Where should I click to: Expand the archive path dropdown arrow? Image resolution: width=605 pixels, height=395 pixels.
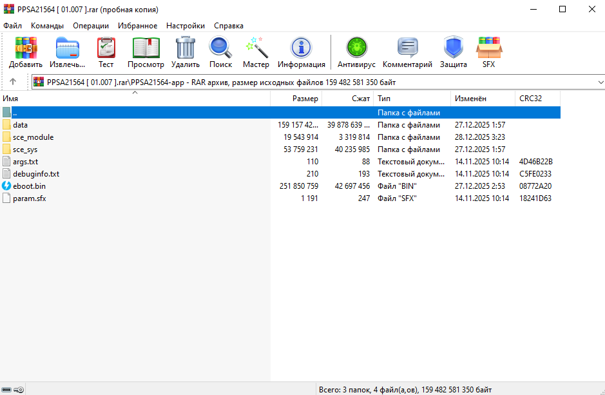tap(599, 82)
